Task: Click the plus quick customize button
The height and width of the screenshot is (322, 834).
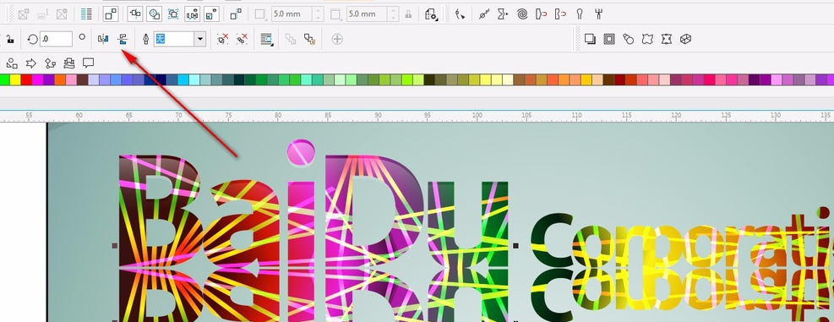Action: tap(336, 39)
